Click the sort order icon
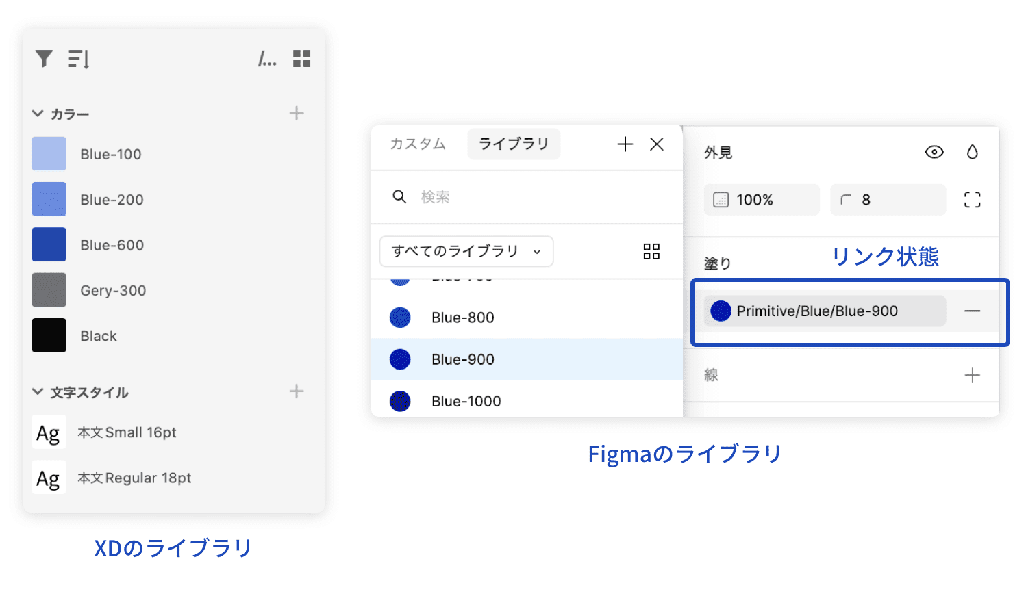Viewport: 1026px width, 594px height. click(x=79, y=59)
